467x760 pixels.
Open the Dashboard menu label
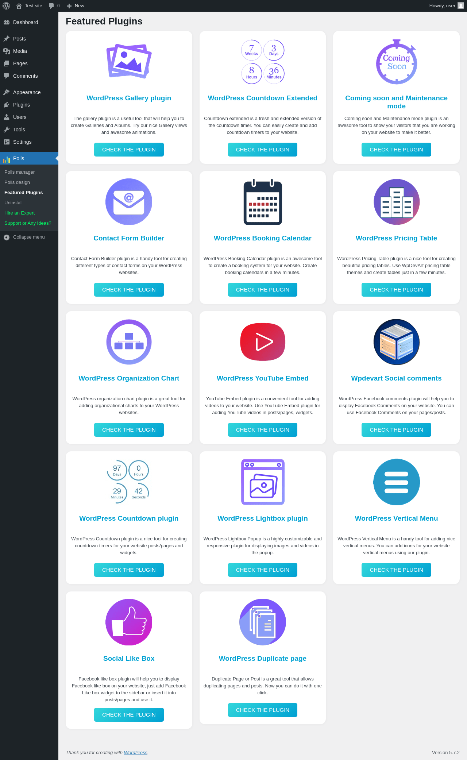tap(26, 22)
